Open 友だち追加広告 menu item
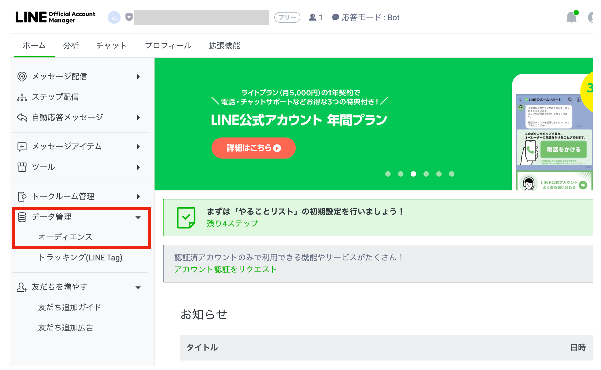Image resolution: width=601 pixels, height=370 pixels. coord(66,328)
